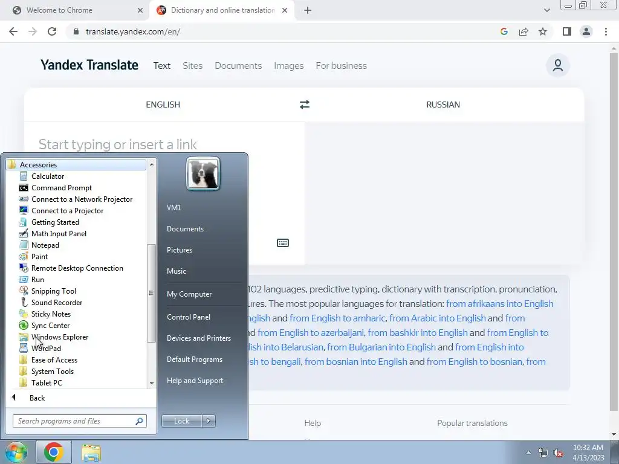Open the 'from English to amharic' link

(337, 318)
